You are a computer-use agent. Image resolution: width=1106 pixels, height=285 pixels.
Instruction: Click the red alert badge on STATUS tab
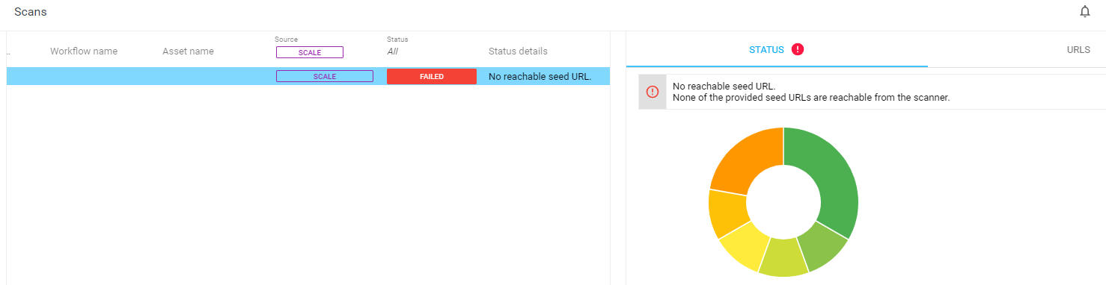point(798,49)
